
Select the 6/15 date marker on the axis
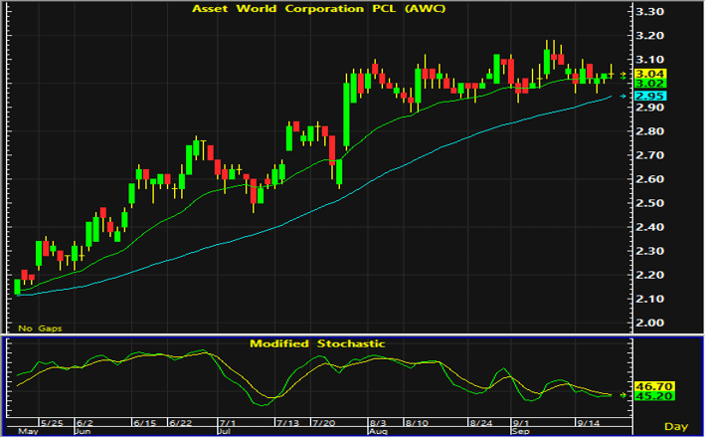point(145,423)
